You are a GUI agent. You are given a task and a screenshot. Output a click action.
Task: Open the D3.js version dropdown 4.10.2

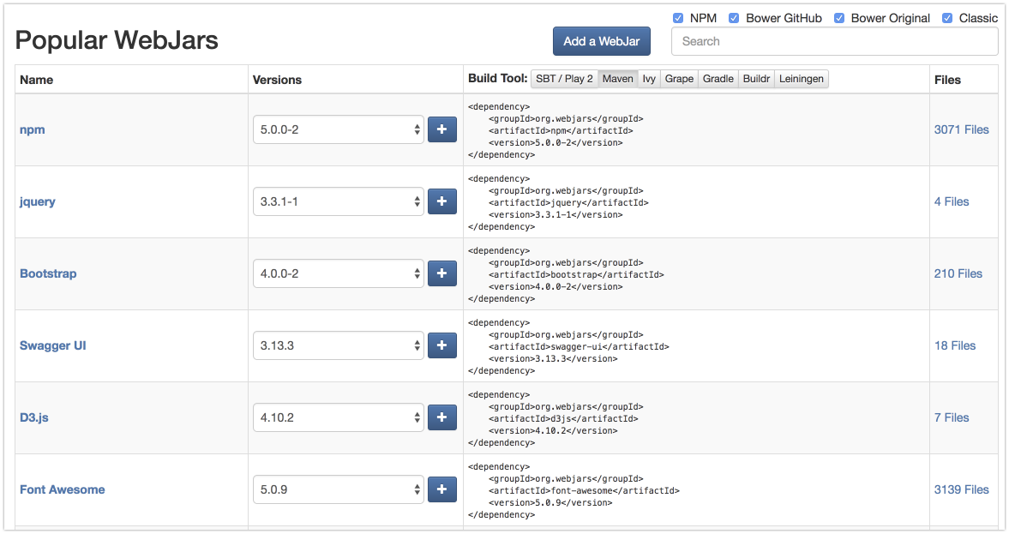339,417
